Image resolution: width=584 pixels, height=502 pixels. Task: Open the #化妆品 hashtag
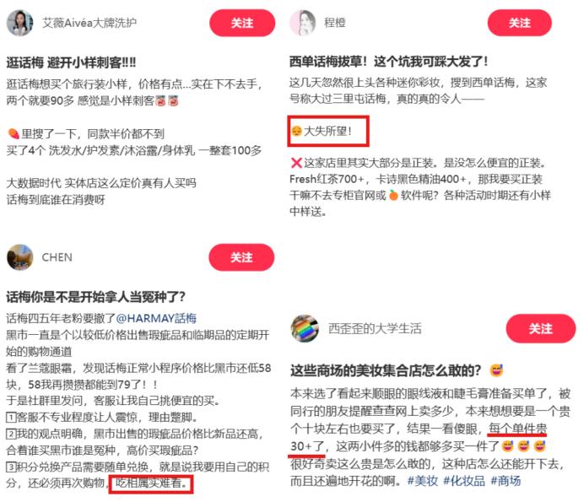(464, 481)
